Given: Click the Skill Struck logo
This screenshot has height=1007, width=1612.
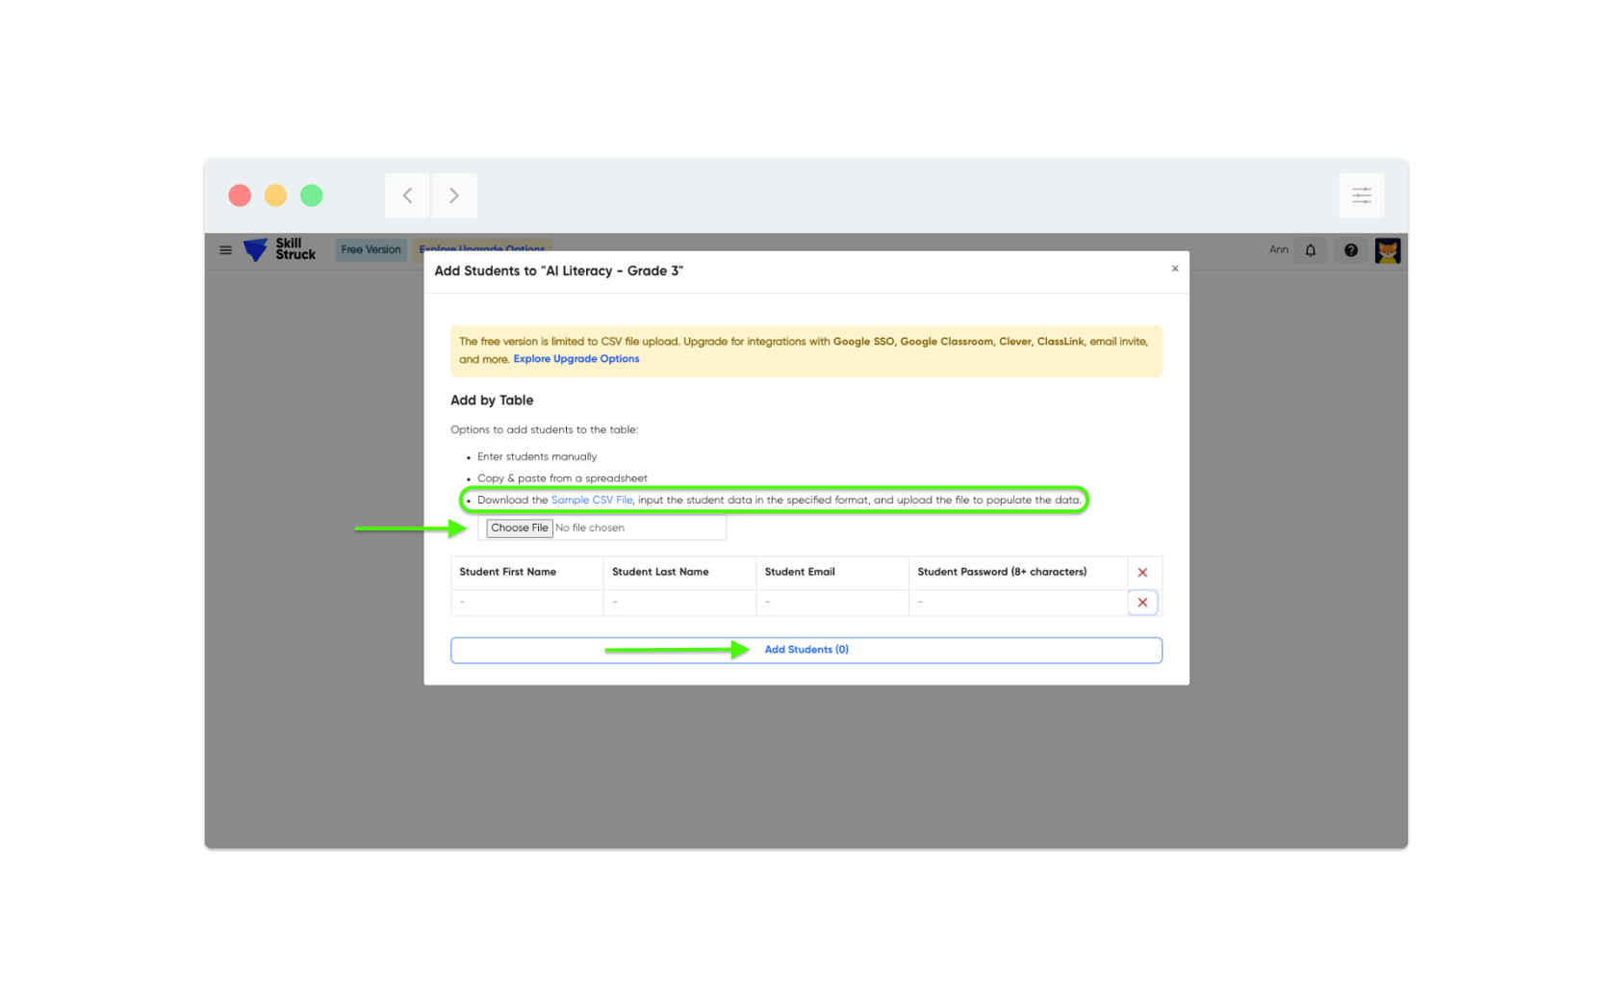Looking at the screenshot, I should (279, 249).
